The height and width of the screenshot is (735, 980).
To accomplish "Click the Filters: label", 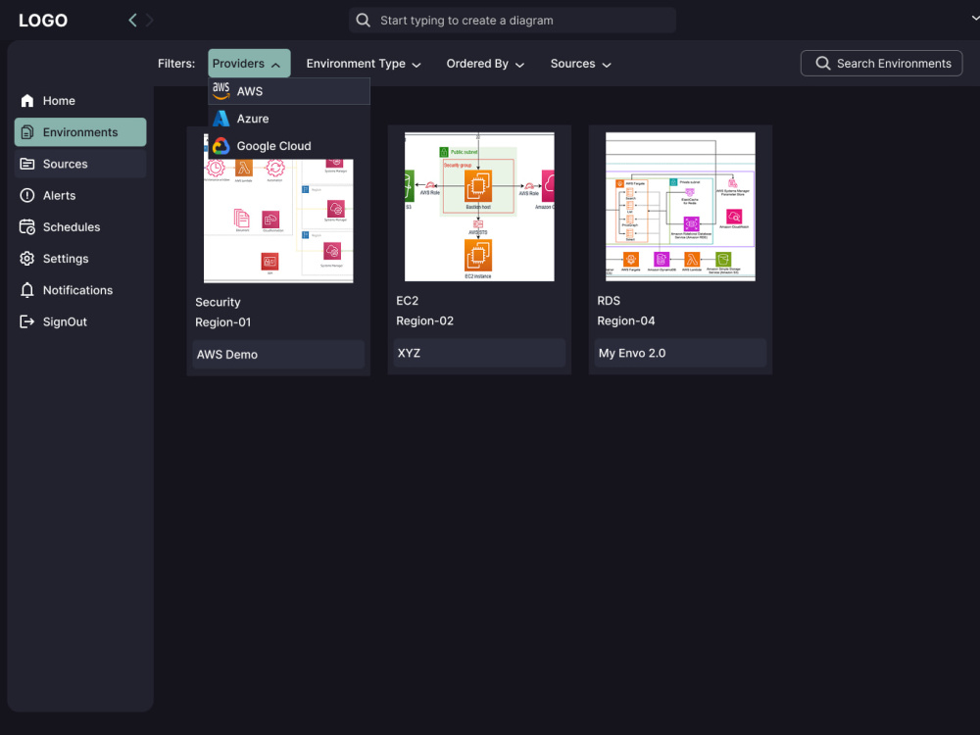I will [x=176, y=64].
